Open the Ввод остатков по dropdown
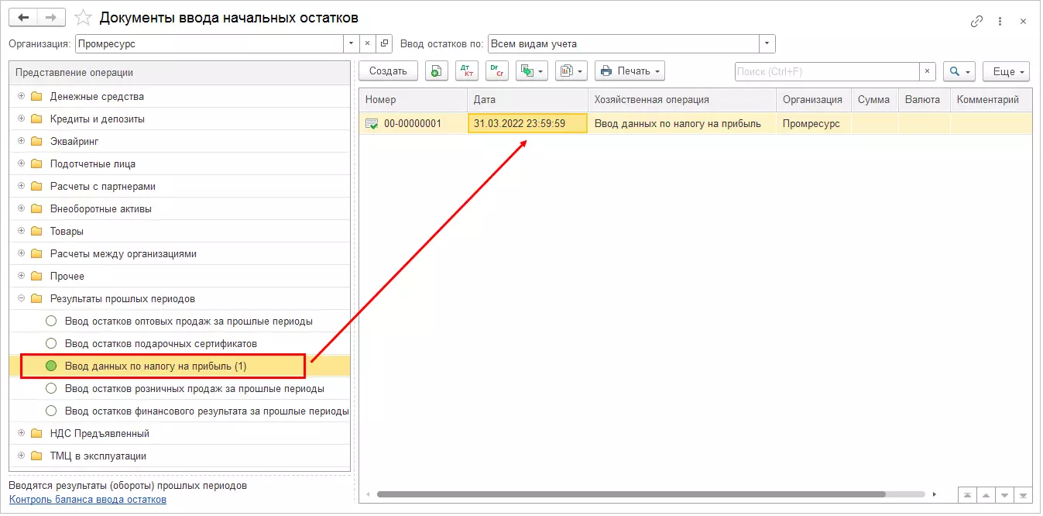1043x516 pixels. click(x=767, y=44)
